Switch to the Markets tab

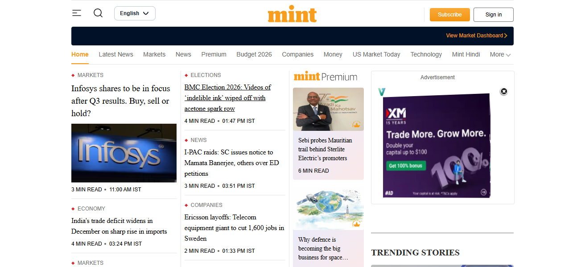(x=154, y=55)
